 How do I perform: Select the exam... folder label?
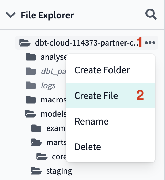[x=56, y=128]
